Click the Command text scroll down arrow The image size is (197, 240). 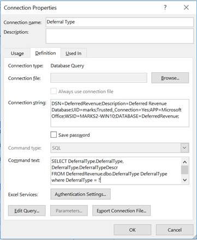click(x=184, y=180)
